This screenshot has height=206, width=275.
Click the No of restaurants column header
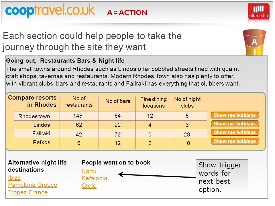[79, 102]
